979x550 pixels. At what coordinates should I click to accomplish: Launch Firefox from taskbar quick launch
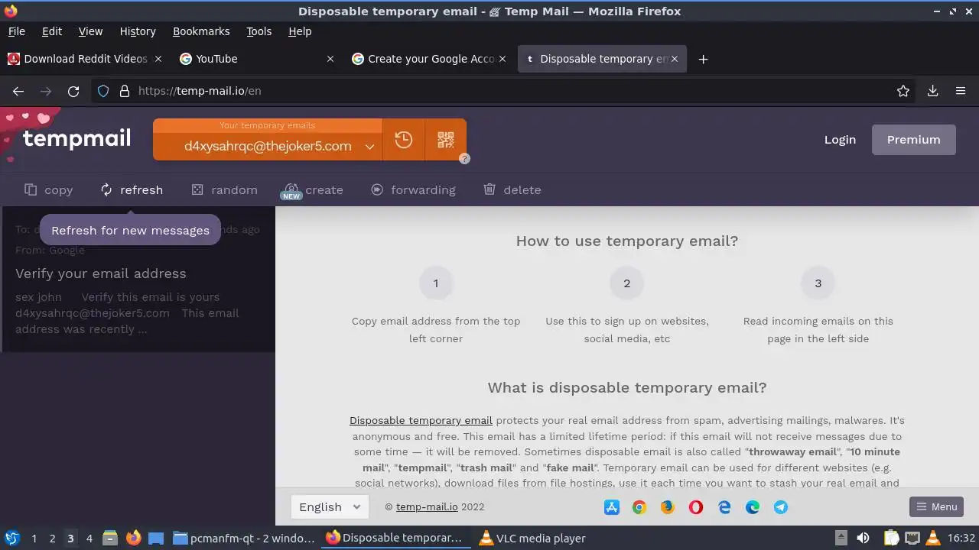[133, 538]
